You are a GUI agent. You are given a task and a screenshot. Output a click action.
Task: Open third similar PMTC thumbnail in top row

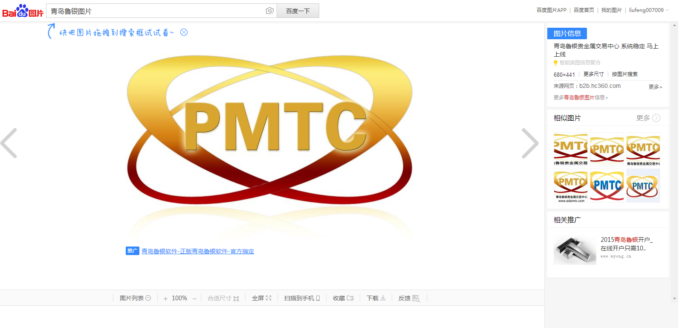click(643, 149)
